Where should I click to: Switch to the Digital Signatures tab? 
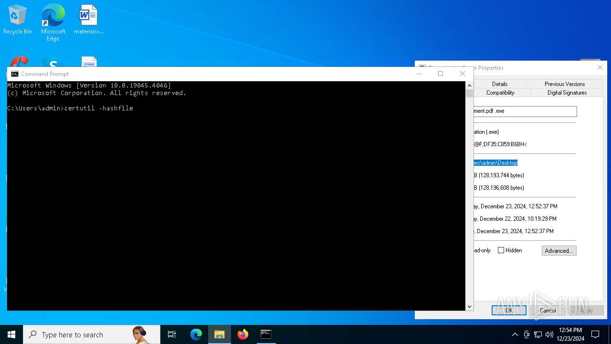click(x=567, y=93)
